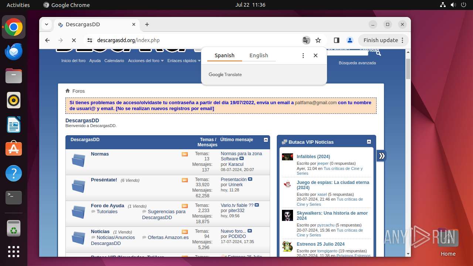
Task: Open Ubuntu Software from the dock
Action: click(14, 149)
